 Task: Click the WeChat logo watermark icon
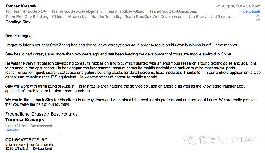[x=190, y=140]
